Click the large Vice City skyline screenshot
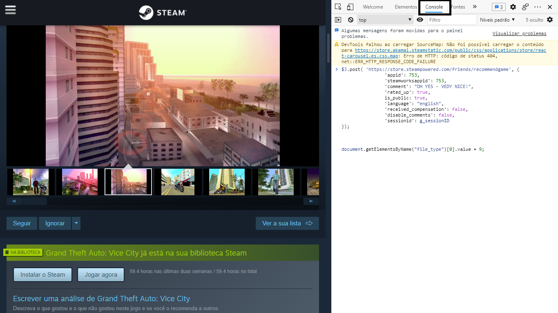Image resolution: width=558 pixels, height=313 pixels. point(163,96)
